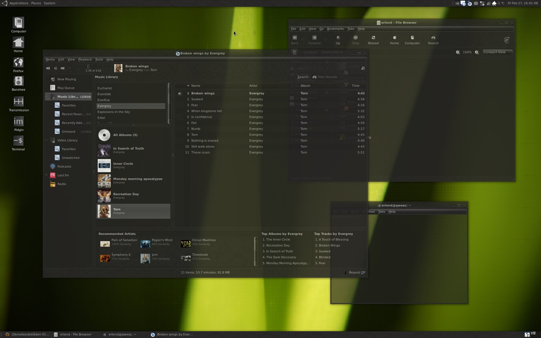
Task: Move the song seek slider handle
Action: 88,66
